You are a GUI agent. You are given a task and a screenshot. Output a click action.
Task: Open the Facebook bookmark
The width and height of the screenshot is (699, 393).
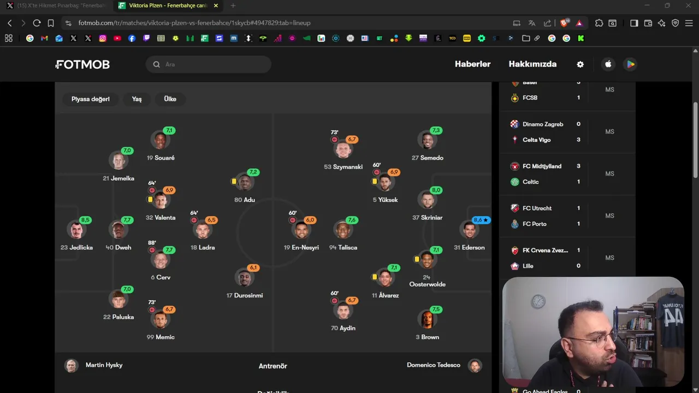click(x=132, y=38)
